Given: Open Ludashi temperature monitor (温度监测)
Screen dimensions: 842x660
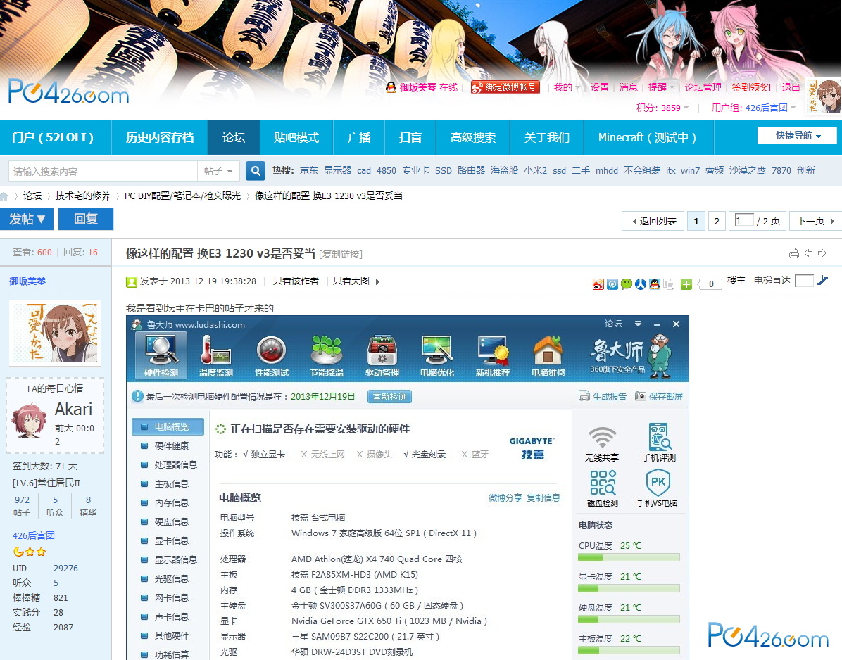Looking at the screenshot, I should click(216, 355).
